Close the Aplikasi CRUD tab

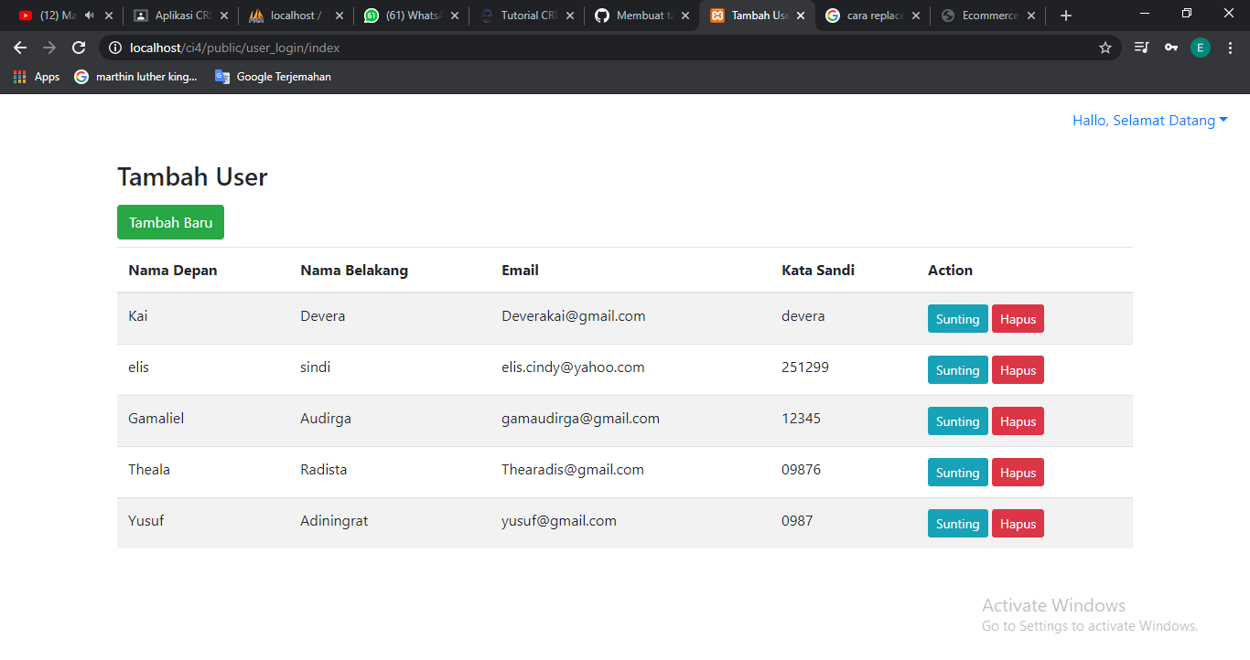tap(224, 16)
